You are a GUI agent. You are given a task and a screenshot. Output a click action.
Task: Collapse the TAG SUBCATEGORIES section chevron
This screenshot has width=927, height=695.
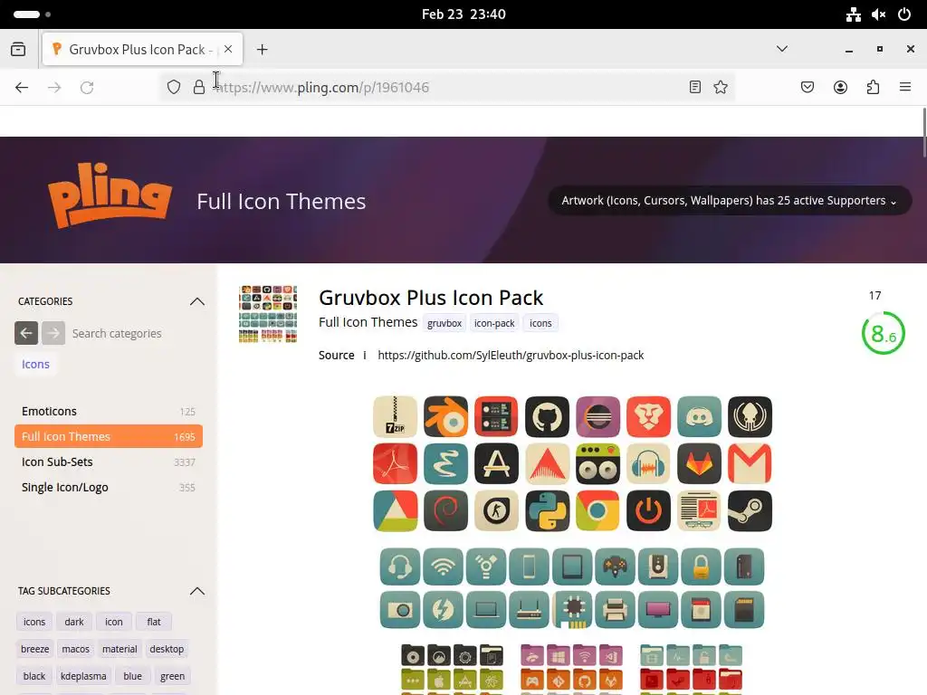pos(196,591)
